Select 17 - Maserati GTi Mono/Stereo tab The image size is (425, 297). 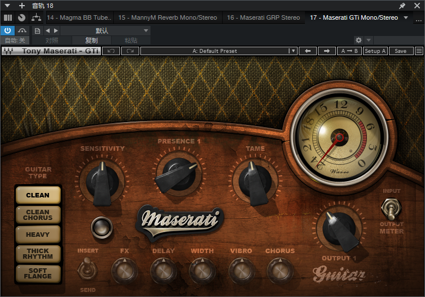354,17
